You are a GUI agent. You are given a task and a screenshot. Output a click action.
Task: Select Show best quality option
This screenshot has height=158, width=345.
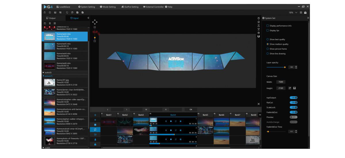(268, 39)
